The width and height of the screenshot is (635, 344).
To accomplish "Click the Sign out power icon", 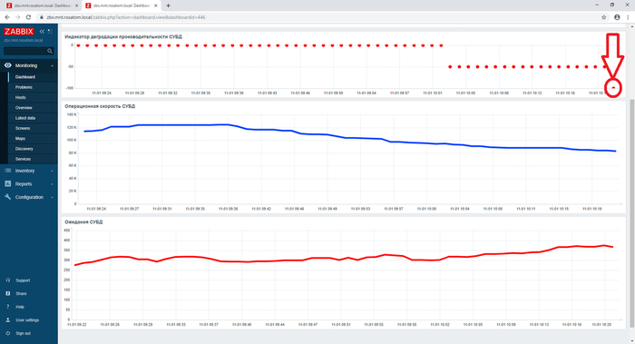I will click(7, 333).
